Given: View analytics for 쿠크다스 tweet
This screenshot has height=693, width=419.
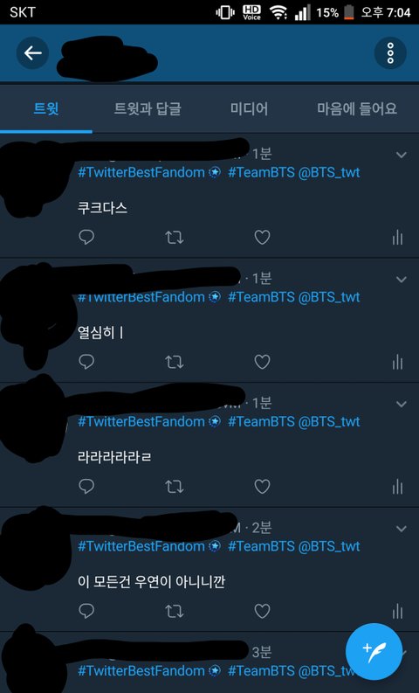Looking at the screenshot, I should pos(397,238).
